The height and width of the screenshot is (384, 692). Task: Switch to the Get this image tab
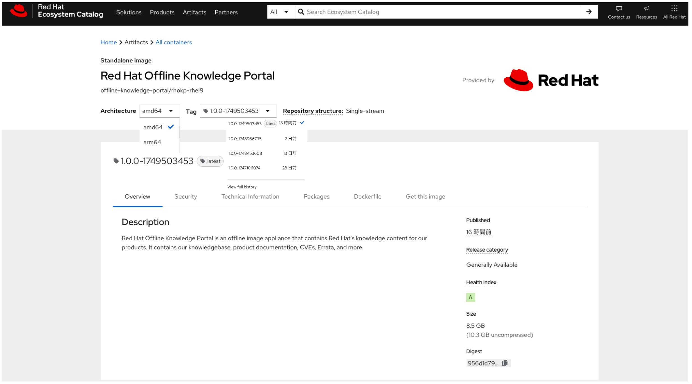point(425,196)
